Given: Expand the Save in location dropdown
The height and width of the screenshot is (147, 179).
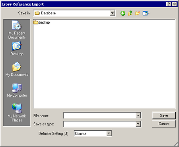Looking at the screenshot, I should click(112, 13).
